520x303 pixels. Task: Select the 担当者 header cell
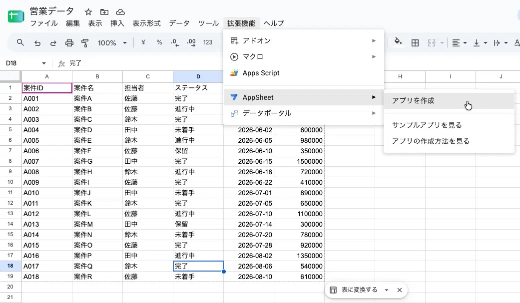[x=148, y=88]
